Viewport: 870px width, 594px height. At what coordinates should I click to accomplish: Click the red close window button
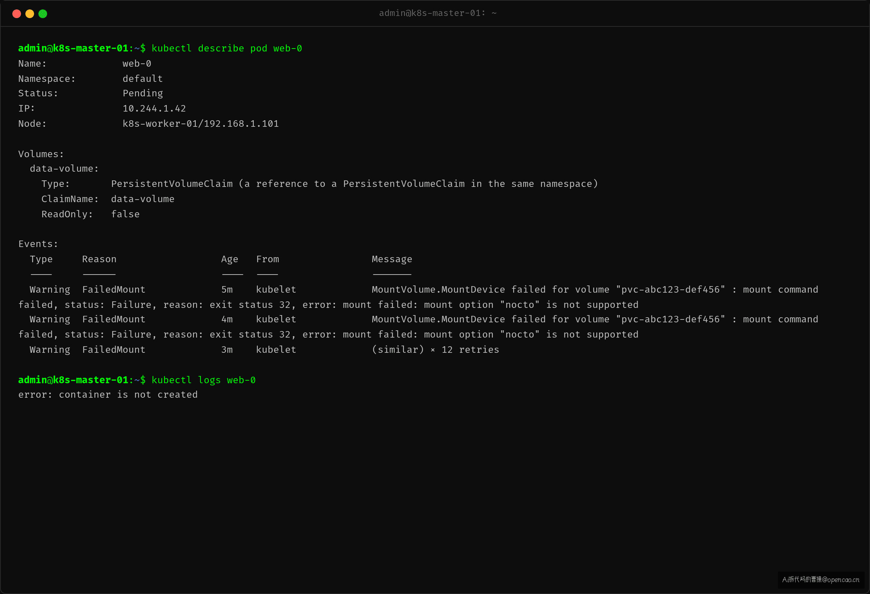16,14
